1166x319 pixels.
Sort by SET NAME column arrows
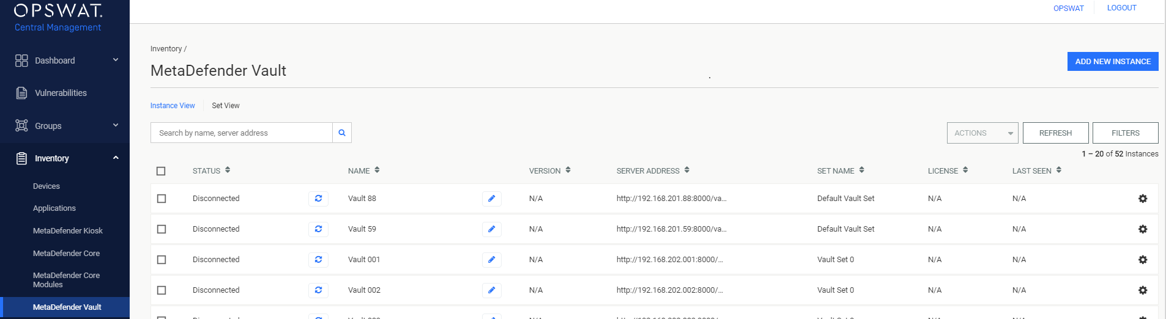(x=861, y=170)
